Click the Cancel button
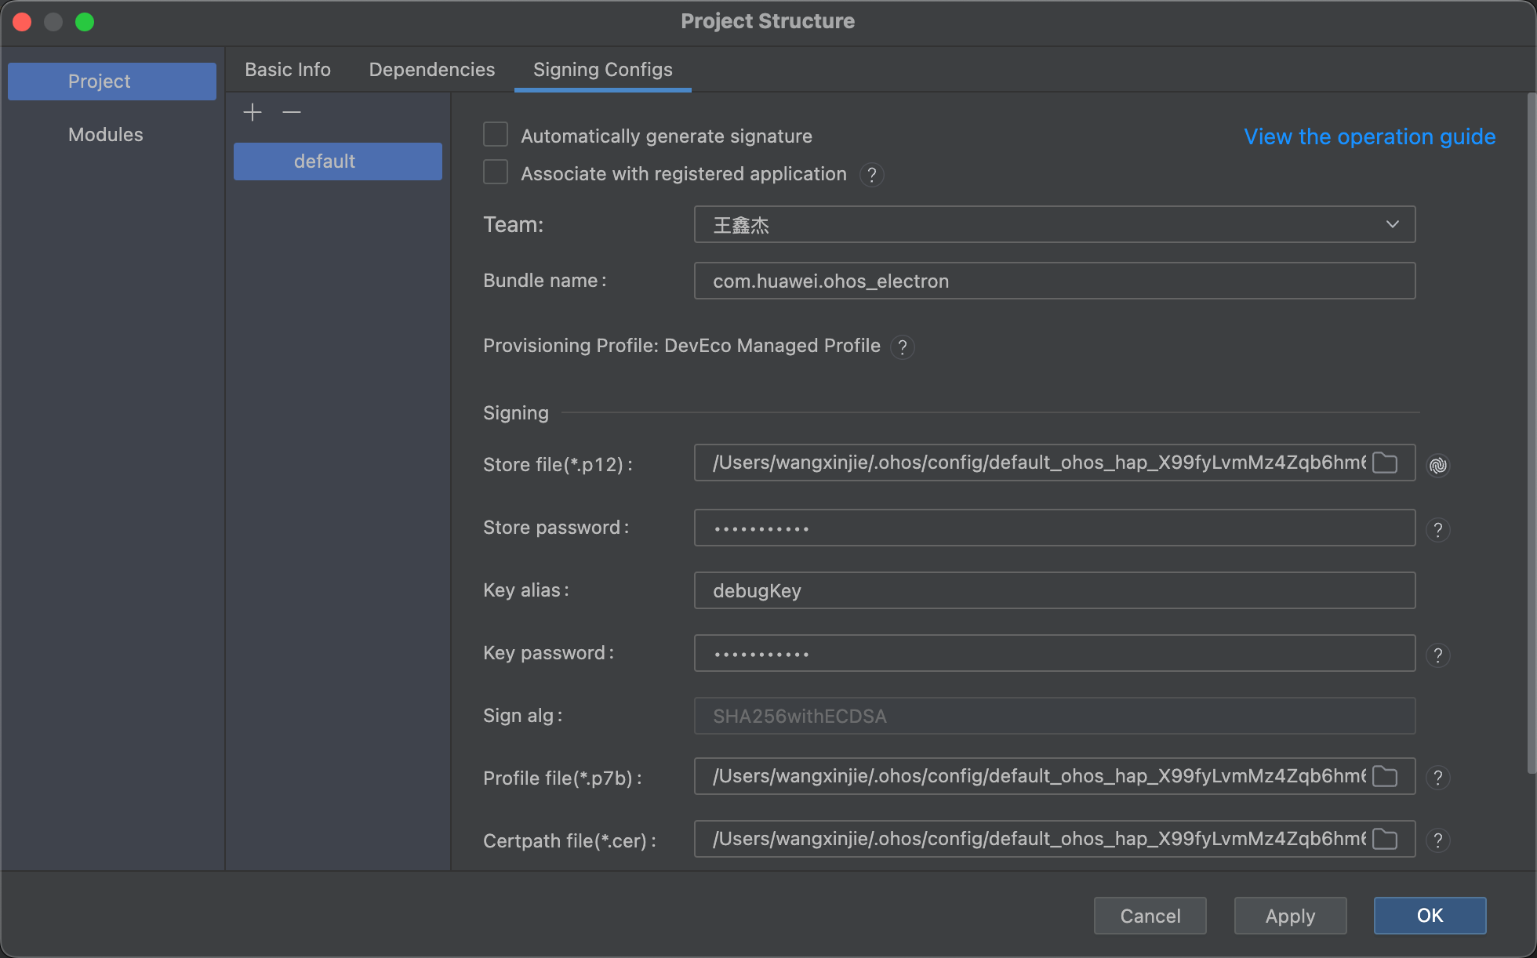1537x958 pixels. [x=1150, y=916]
